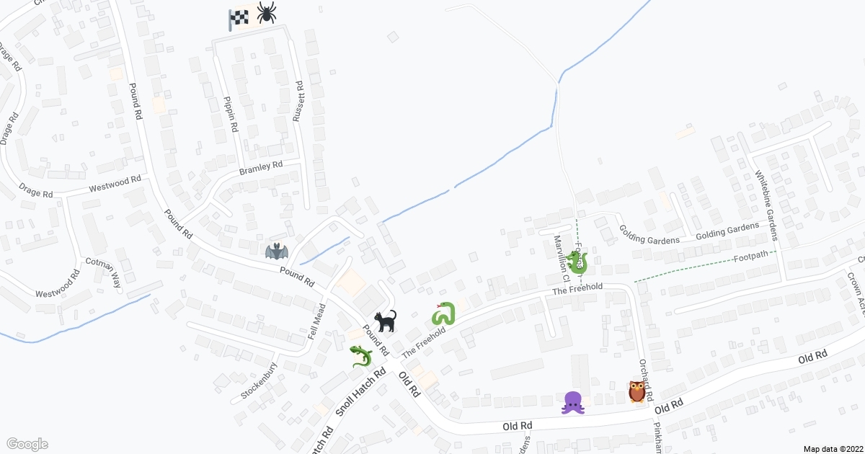The height and width of the screenshot is (454, 865).
Task: Select the black cat marker
Action: tap(385, 321)
